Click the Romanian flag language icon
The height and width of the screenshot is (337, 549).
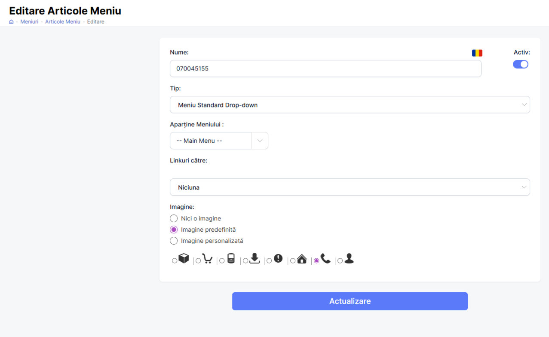point(477,53)
